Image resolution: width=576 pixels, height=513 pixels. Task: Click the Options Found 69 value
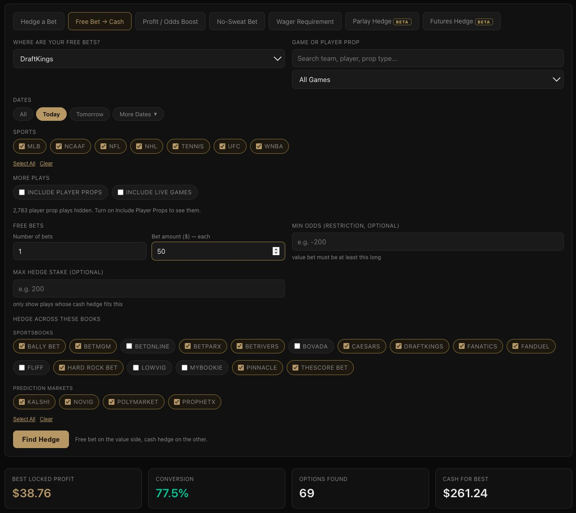[x=307, y=493]
